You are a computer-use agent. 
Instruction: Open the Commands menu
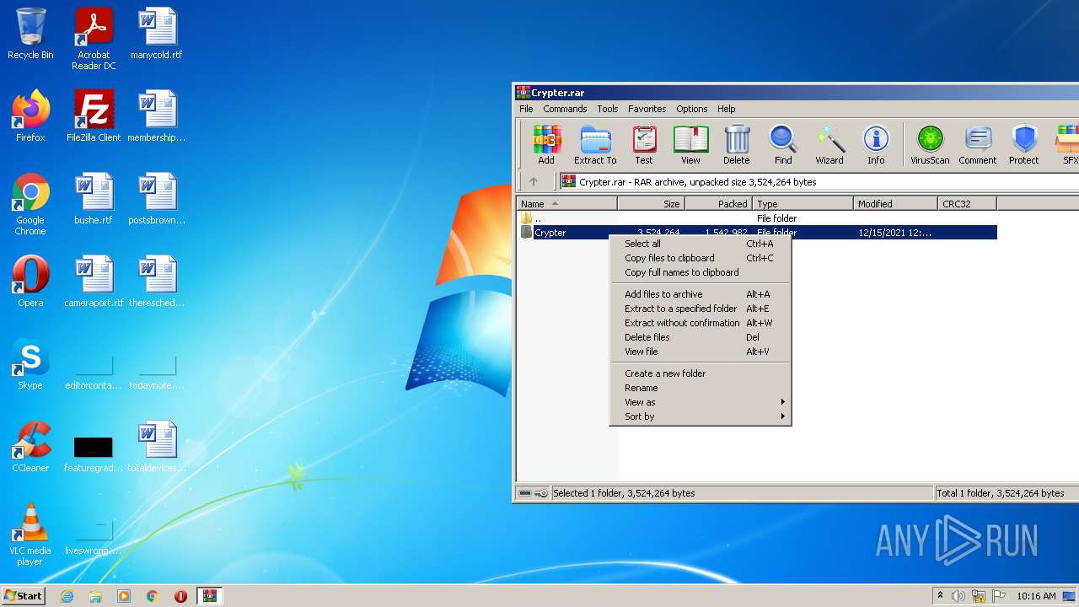pyautogui.click(x=565, y=109)
